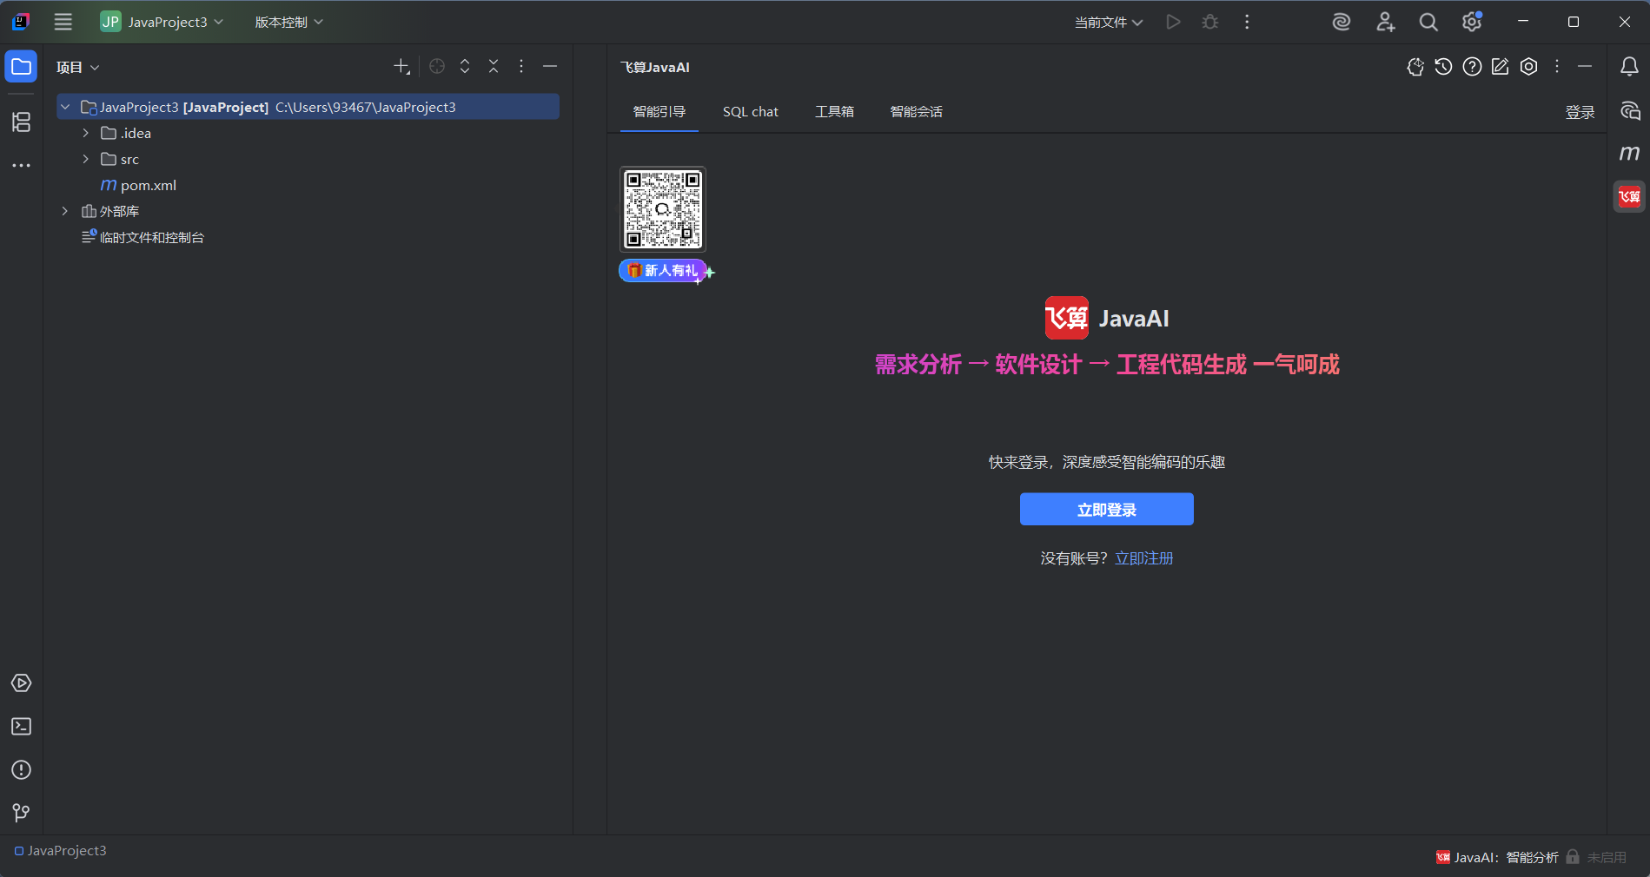
Task: Open the Problems tool window
Action: point(21,770)
